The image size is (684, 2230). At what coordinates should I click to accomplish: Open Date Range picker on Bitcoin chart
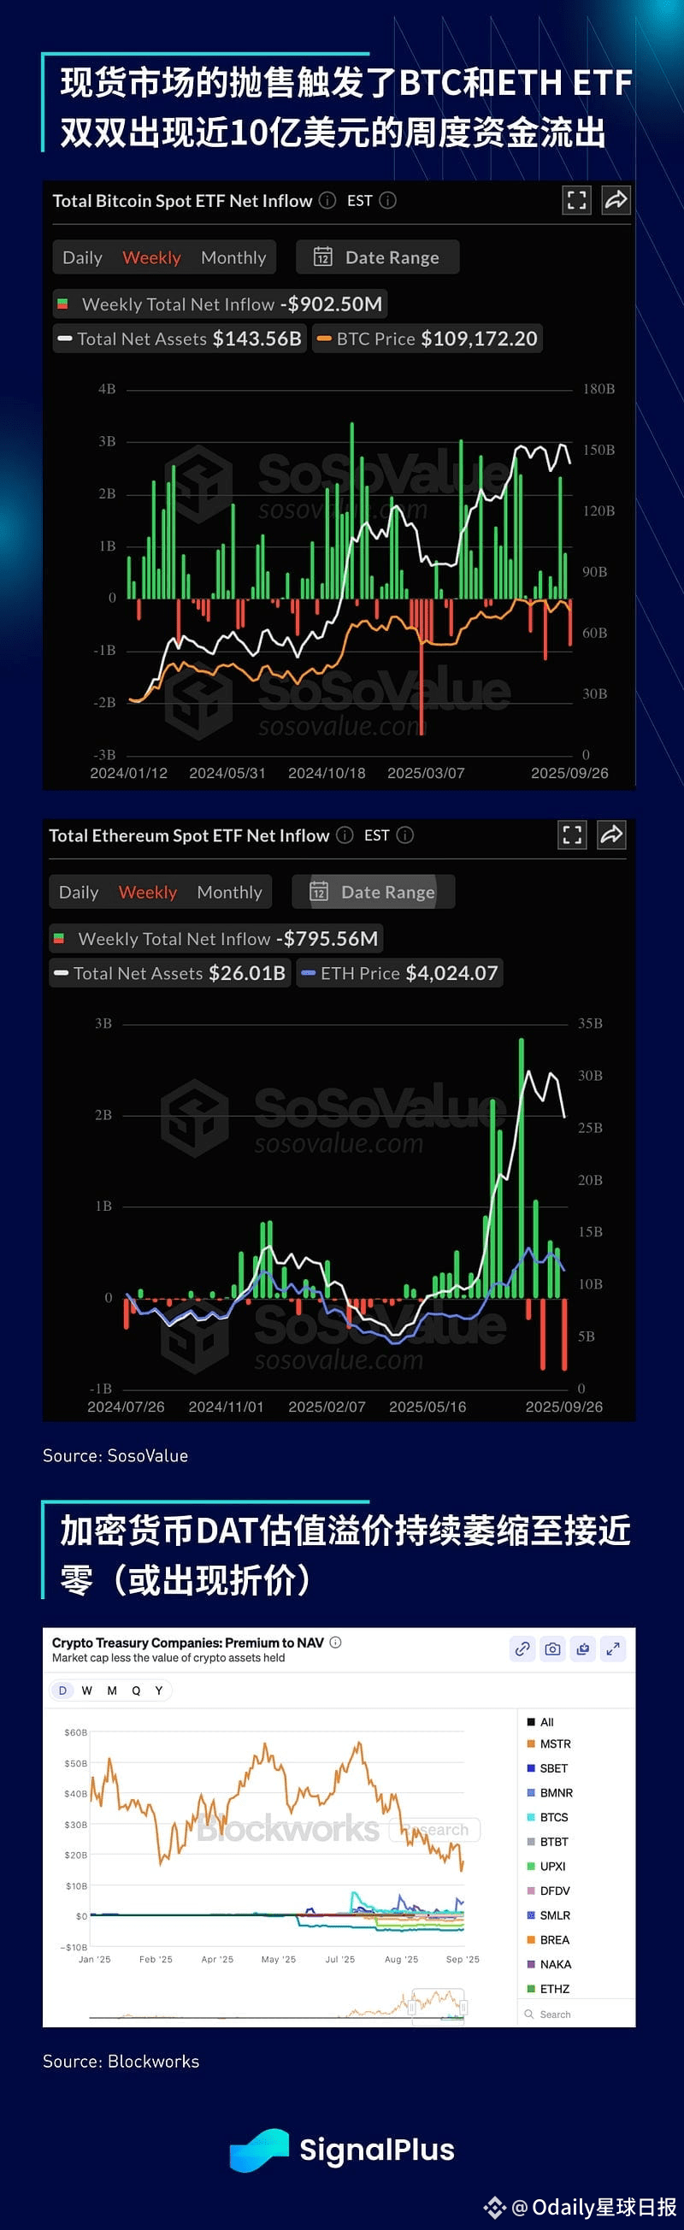[378, 257]
